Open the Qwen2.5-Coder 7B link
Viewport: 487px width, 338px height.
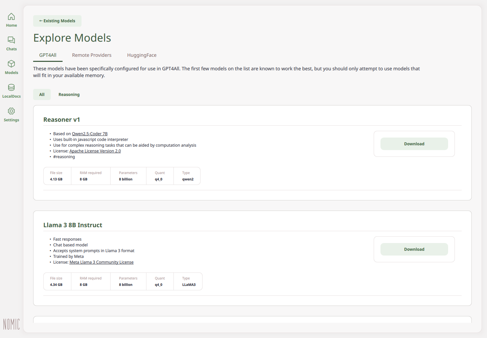pyautogui.click(x=90, y=134)
